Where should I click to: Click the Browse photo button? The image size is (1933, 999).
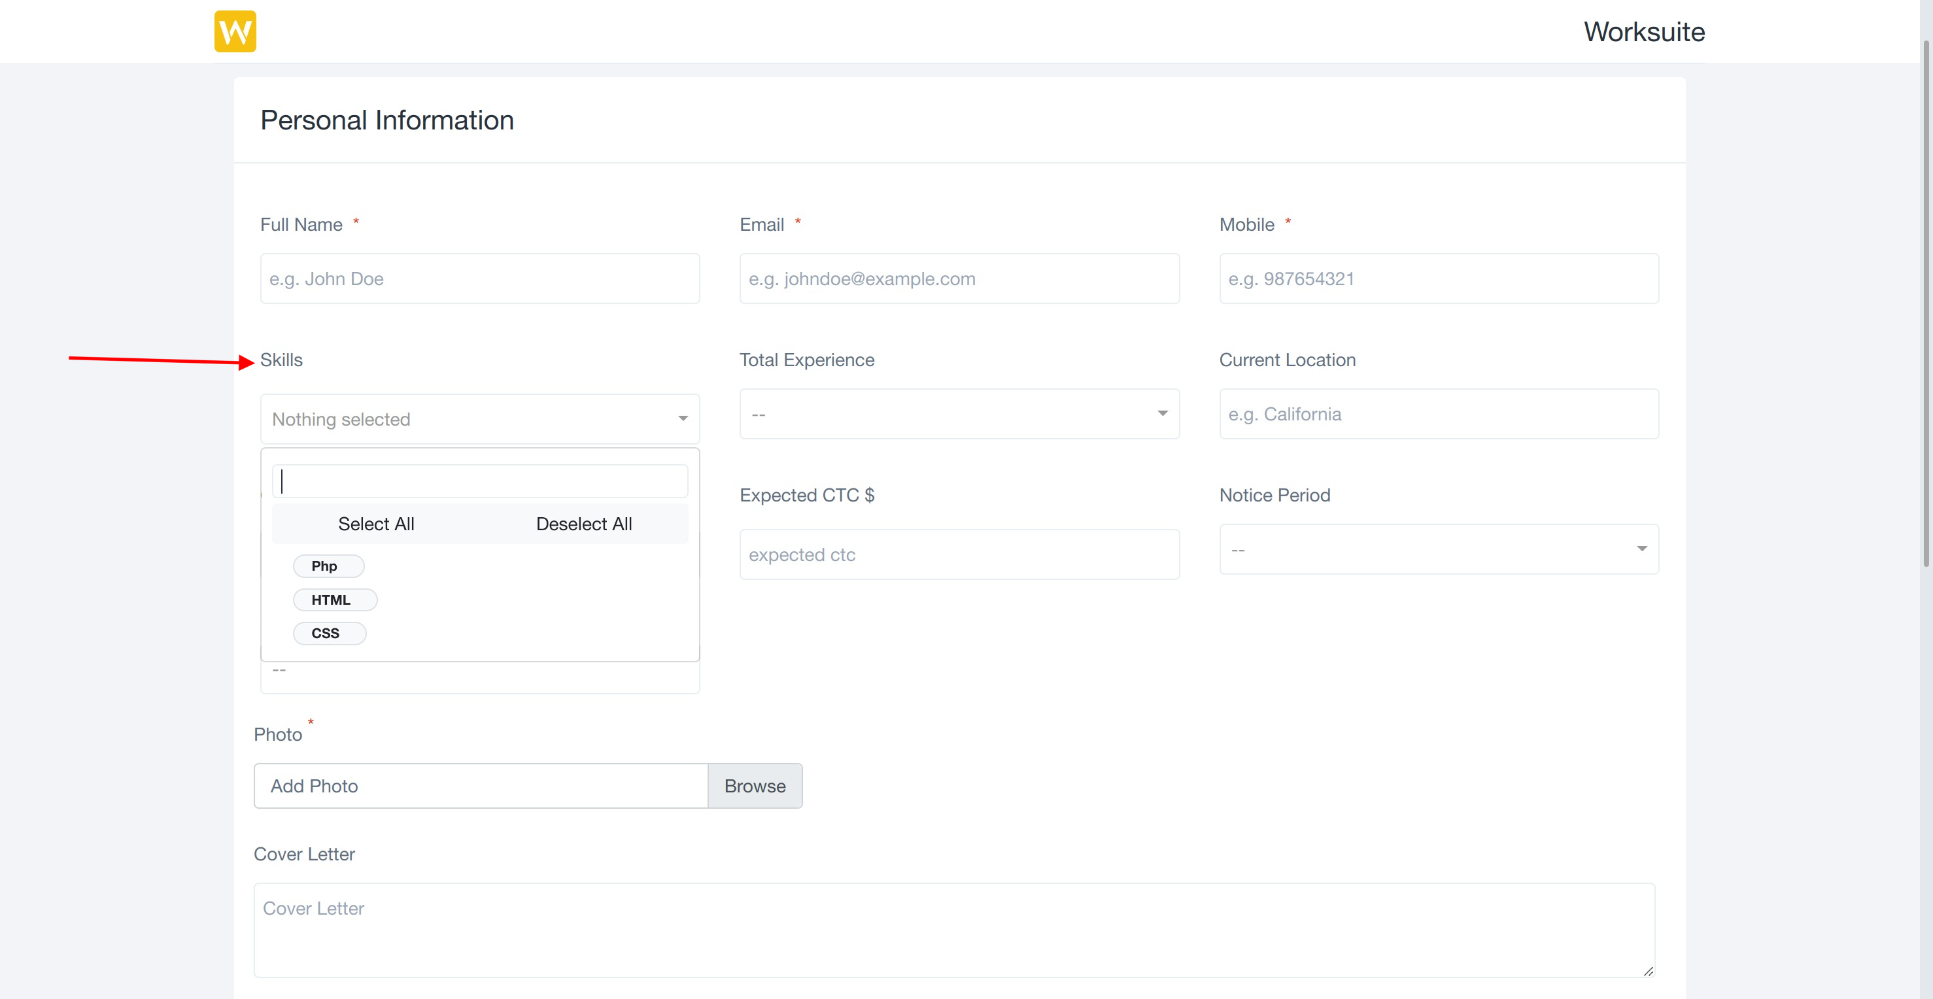pyautogui.click(x=754, y=786)
